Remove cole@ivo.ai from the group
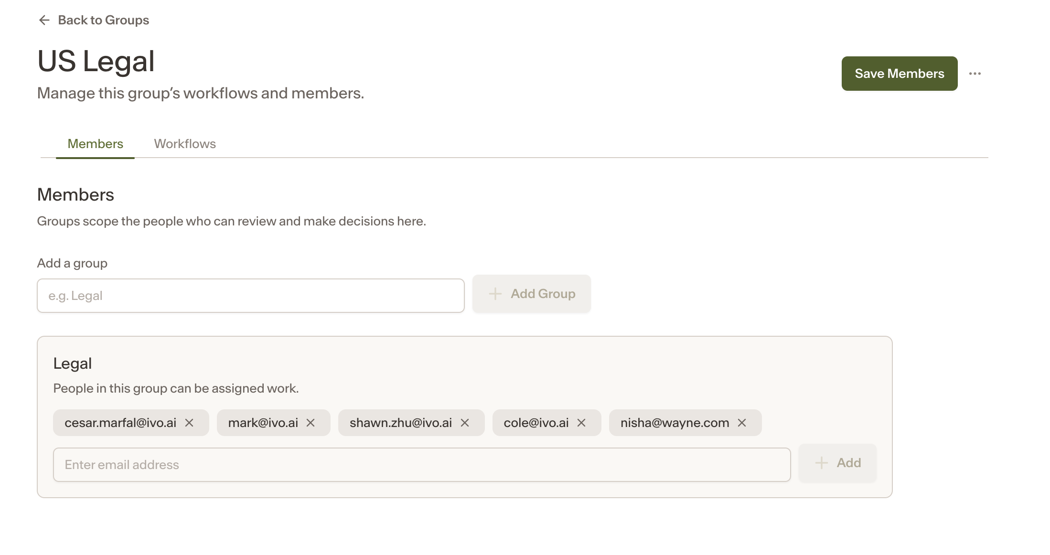The height and width of the screenshot is (555, 1050). 581,423
